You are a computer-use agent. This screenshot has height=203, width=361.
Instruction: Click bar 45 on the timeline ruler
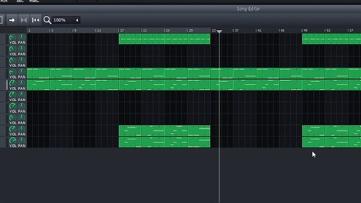pos(281,30)
